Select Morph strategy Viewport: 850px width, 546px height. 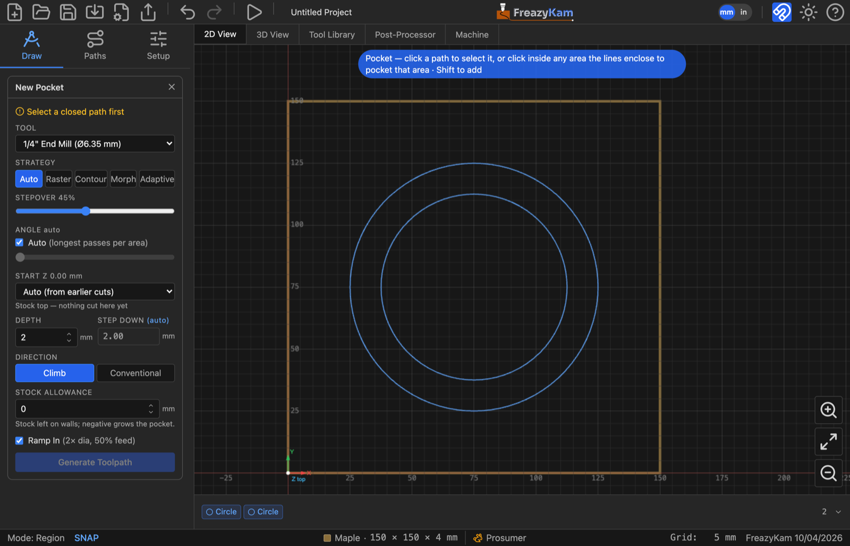point(123,179)
